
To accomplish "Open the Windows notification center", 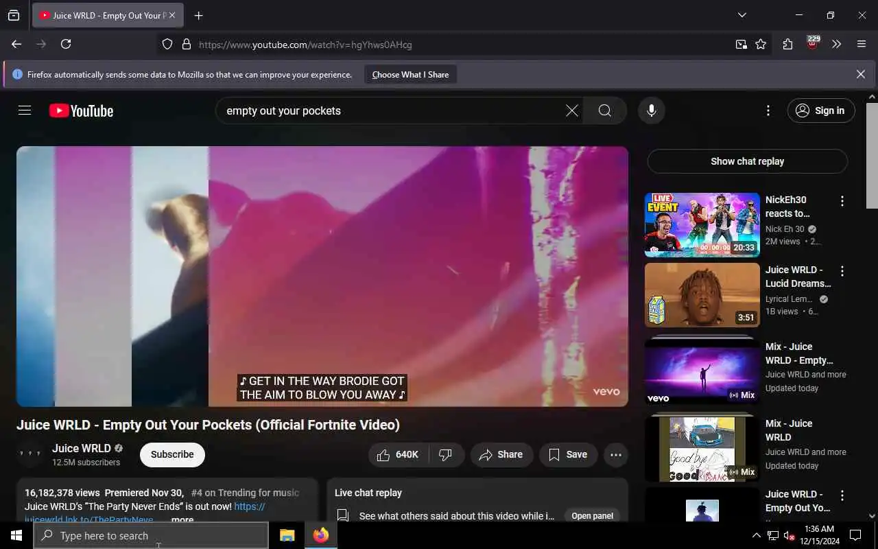I will pos(855,535).
